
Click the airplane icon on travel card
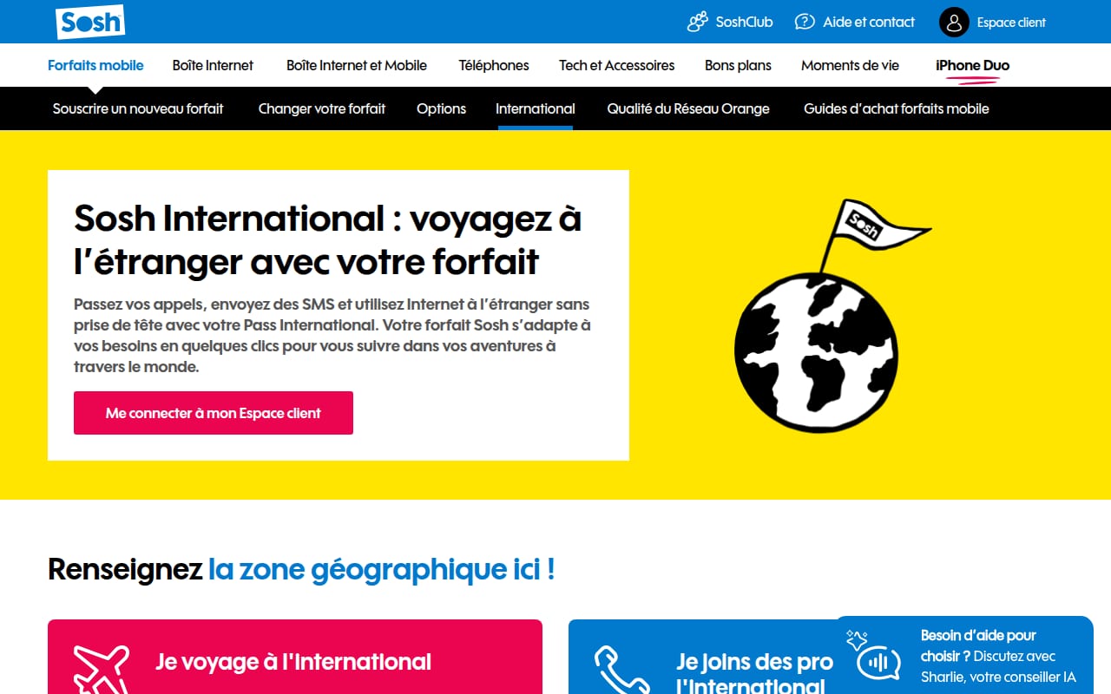tap(102, 669)
